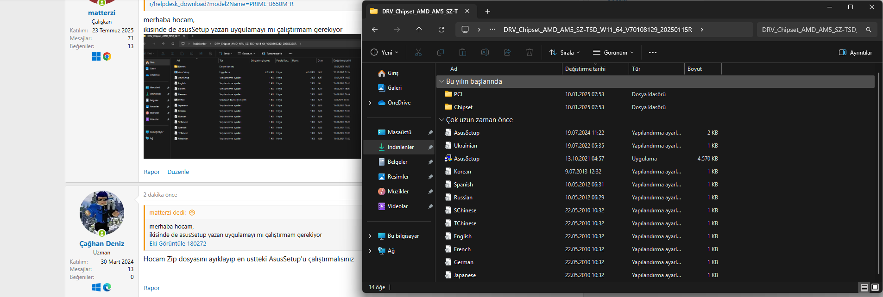Click the address bar ellipsis button
The height and width of the screenshot is (297, 883).
coord(492,30)
